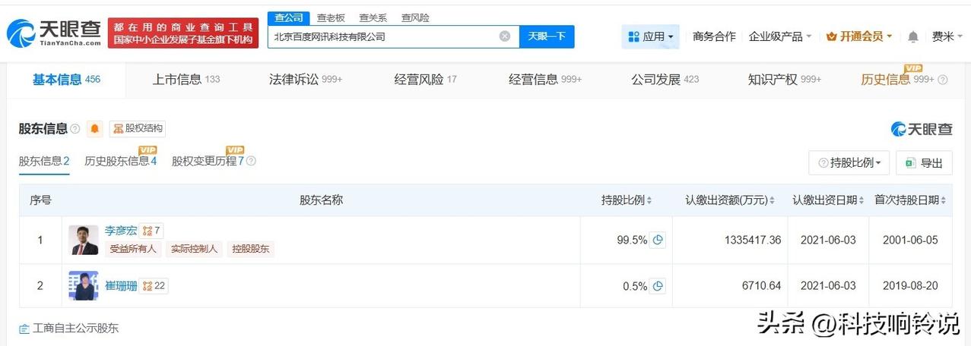Expand the 企业级产品 dropdown

coord(780,36)
